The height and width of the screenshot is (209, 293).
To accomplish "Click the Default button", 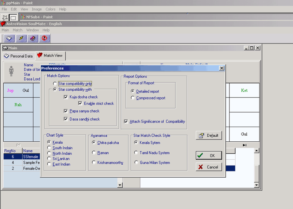I will pos(209,135).
